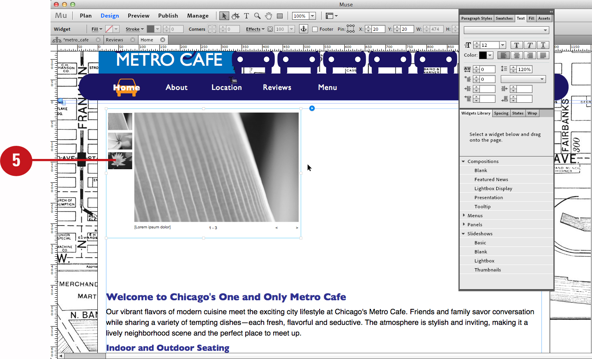Click the blue slideshow options arrow
The height and width of the screenshot is (359, 592).
click(x=312, y=108)
